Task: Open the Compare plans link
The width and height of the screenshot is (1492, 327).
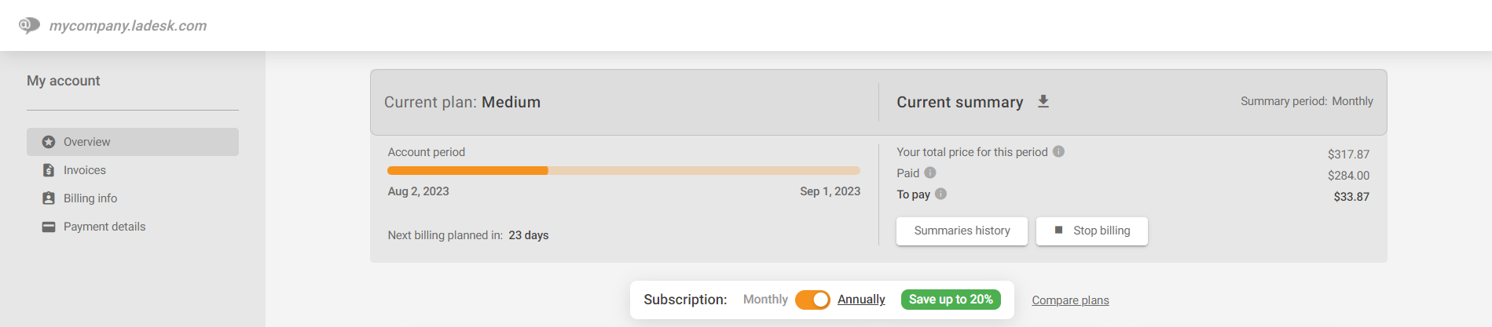Action: [1070, 300]
